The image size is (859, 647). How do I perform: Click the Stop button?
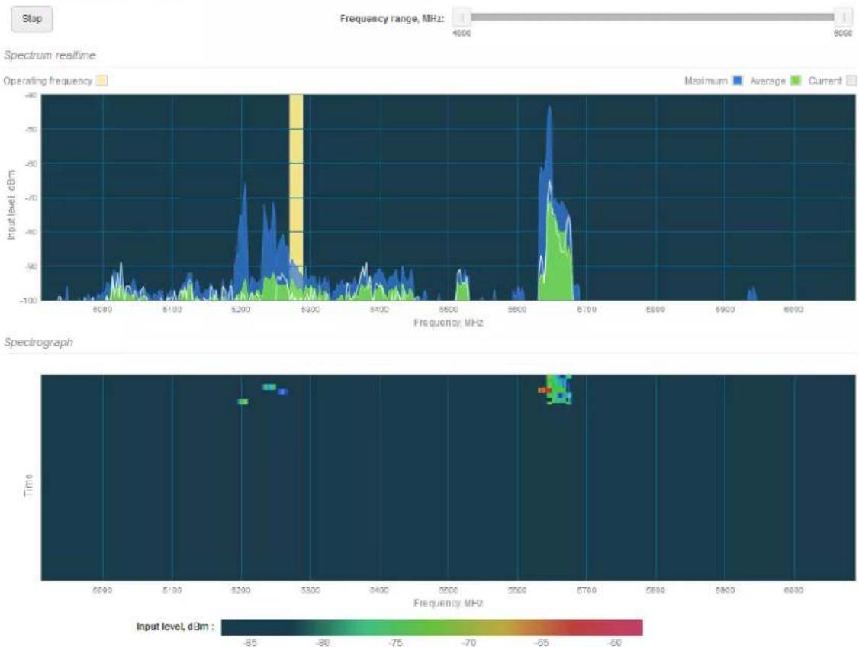click(32, 19)
